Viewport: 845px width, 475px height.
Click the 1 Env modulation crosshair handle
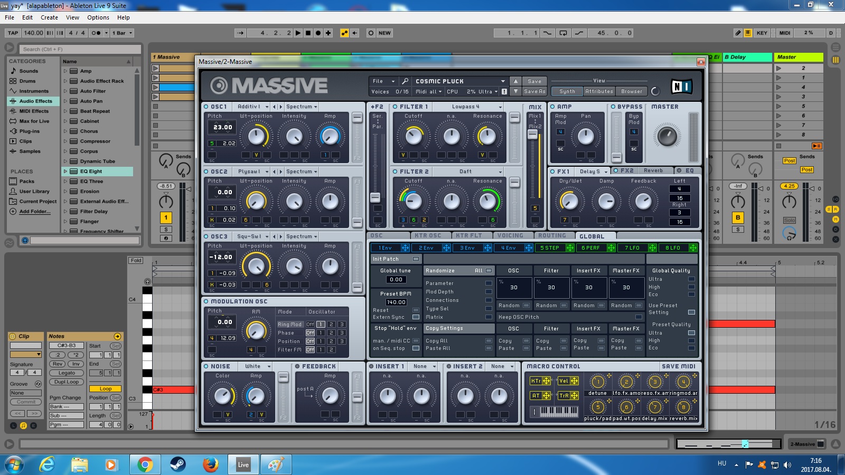(405, 248)
